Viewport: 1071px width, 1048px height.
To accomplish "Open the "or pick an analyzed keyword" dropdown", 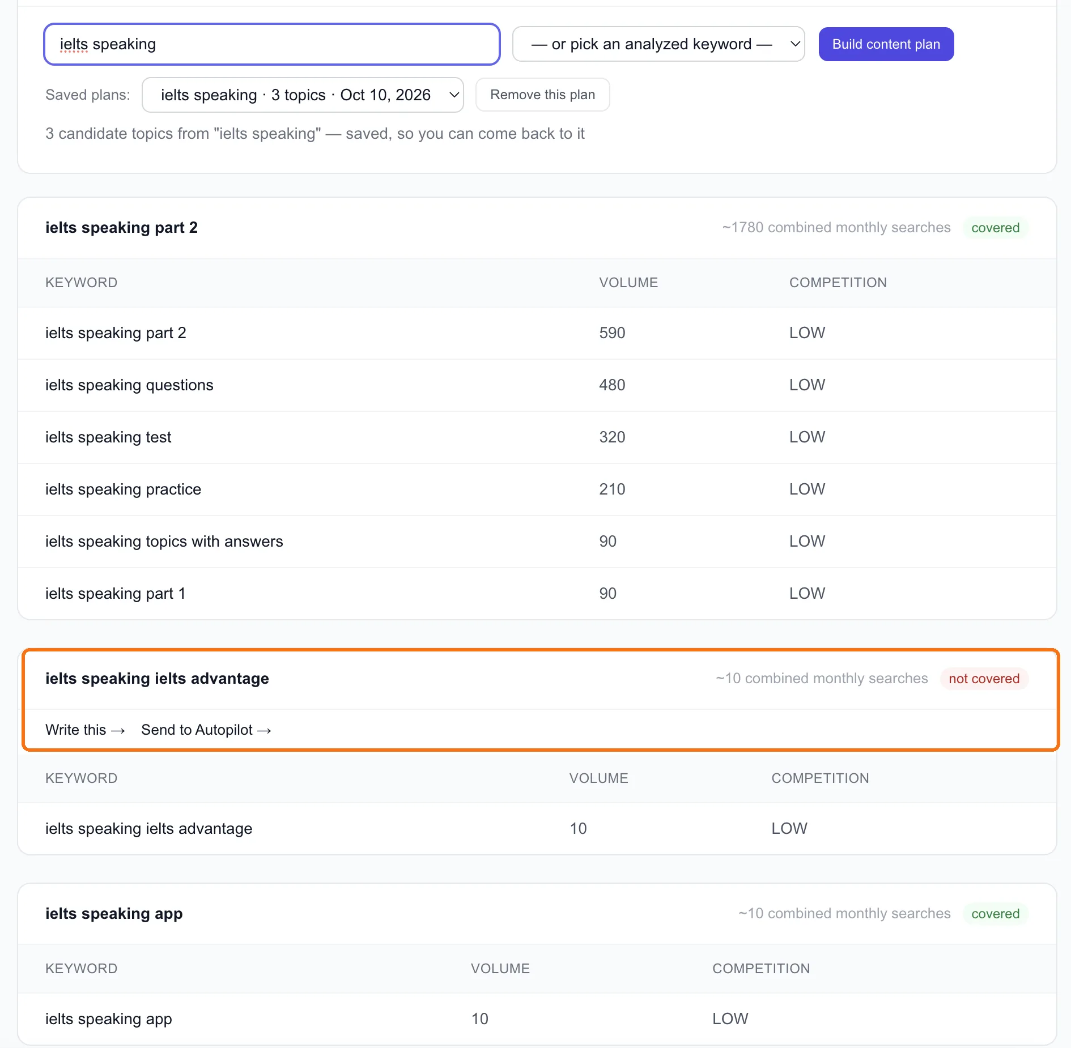I will tap(658, 44).
